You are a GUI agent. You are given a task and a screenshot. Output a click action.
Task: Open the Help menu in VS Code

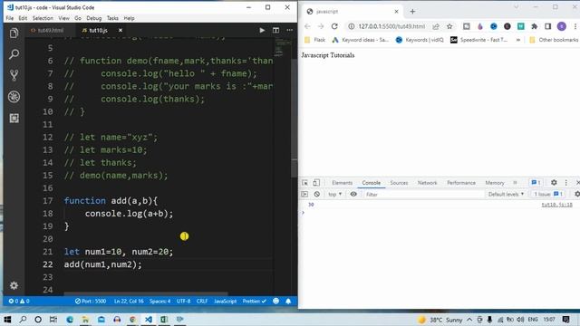pyautogui.click(x=129, y=18)
